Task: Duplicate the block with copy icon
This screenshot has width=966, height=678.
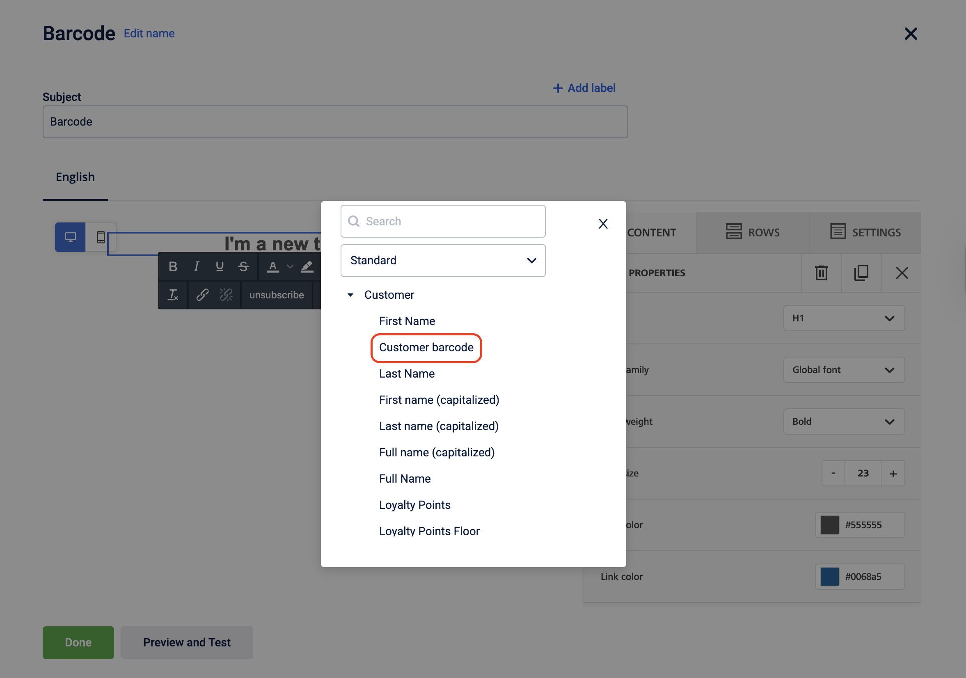Action: point(861,273)
